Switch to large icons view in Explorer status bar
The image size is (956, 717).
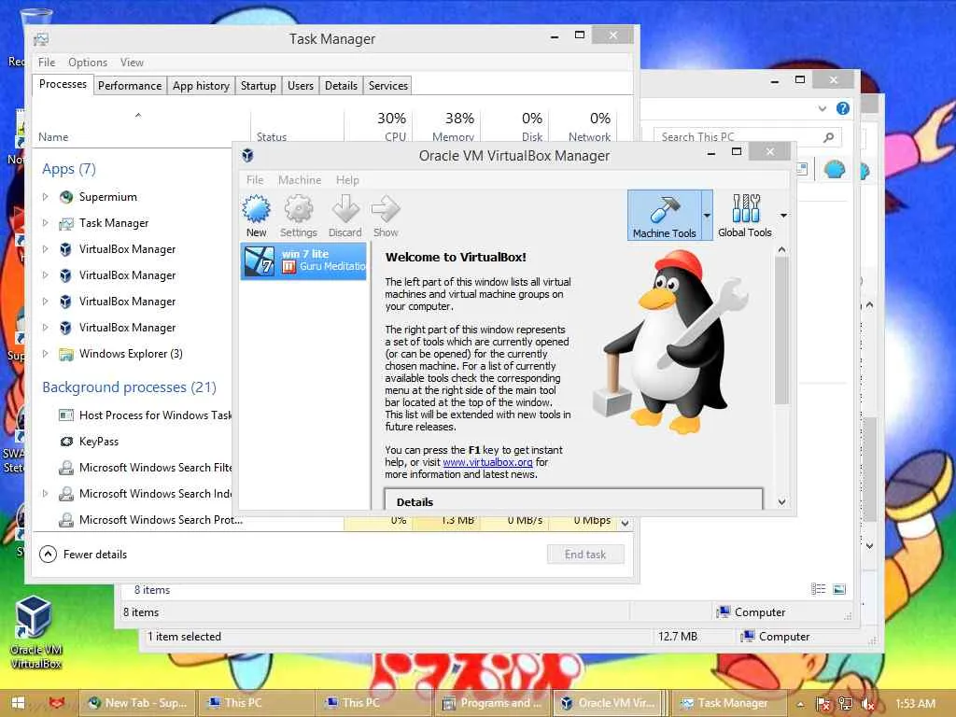(x=839, y=589)
